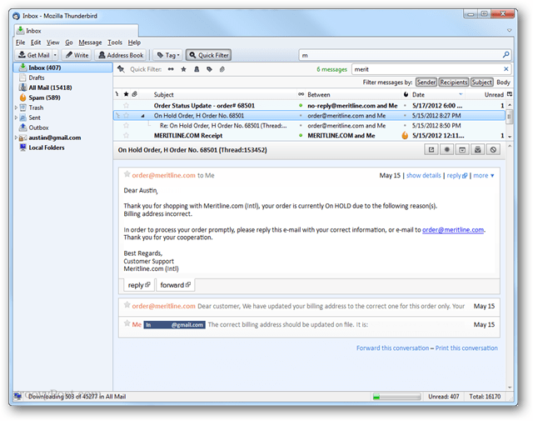Expand the Trash folder
The height and width of the screenshot is (421, 533).
tap(16, 108)
